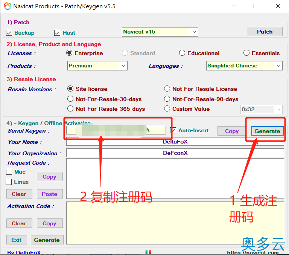
Task: Open the Products dropdown showing Premium
Action: [x=97, y=66]
